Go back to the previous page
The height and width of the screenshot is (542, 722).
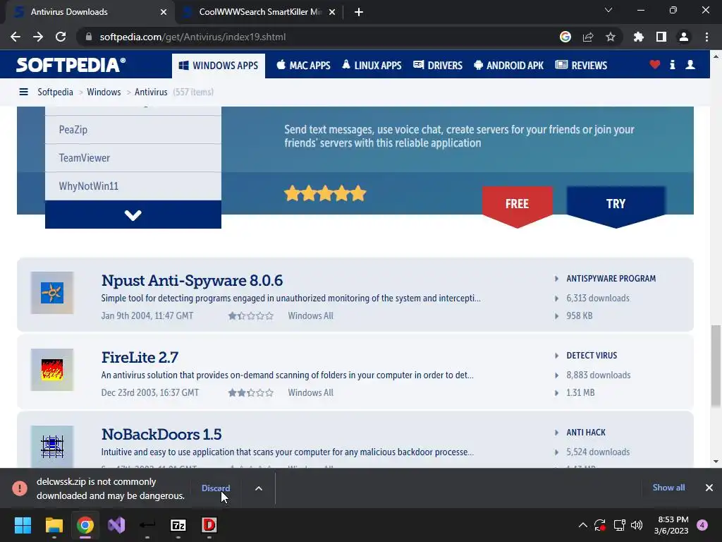click(16, 37)
